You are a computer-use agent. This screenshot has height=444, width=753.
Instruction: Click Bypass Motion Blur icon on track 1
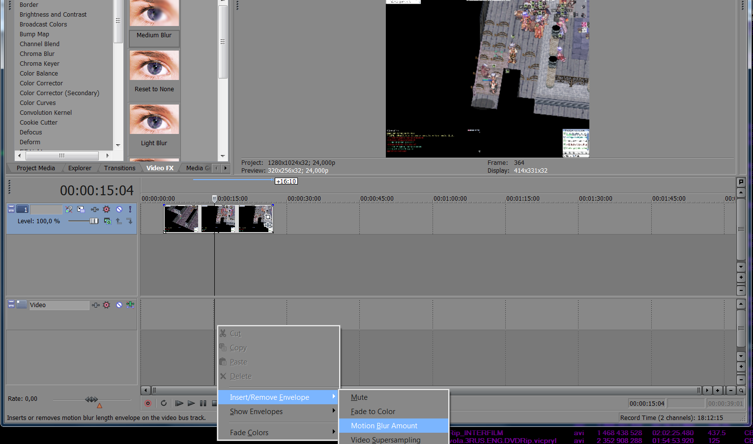point(69,209)
